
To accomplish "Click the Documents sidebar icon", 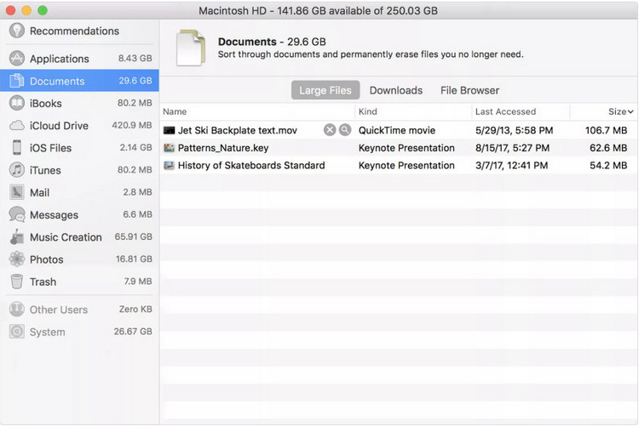I will tap(17, 81).
